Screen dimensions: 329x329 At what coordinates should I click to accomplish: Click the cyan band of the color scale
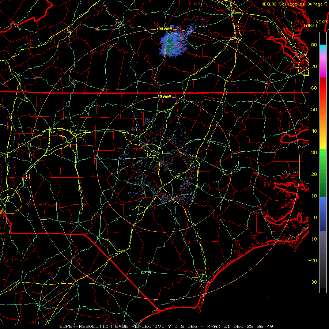(x=323, y=48)
